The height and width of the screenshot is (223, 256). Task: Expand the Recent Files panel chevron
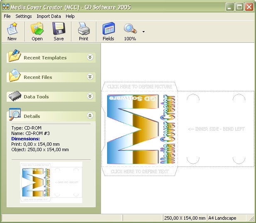[x=90, y=77]
